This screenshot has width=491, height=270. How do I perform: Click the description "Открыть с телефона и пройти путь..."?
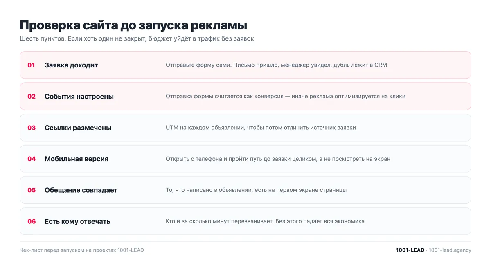point(278,159)
